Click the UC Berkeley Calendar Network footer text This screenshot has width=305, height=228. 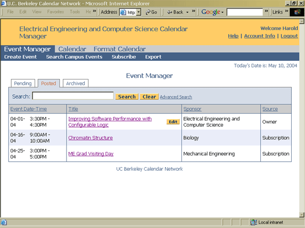149,169
